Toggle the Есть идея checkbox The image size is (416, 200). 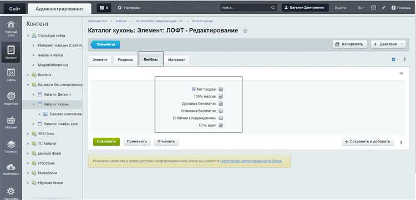(x=221, y=125)
